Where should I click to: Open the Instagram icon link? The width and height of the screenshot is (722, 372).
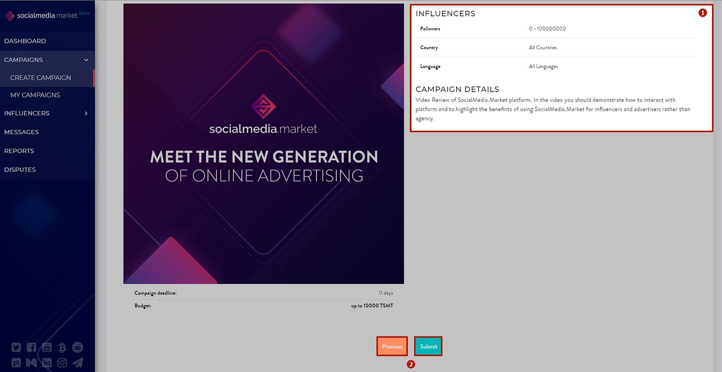point(62,363)
